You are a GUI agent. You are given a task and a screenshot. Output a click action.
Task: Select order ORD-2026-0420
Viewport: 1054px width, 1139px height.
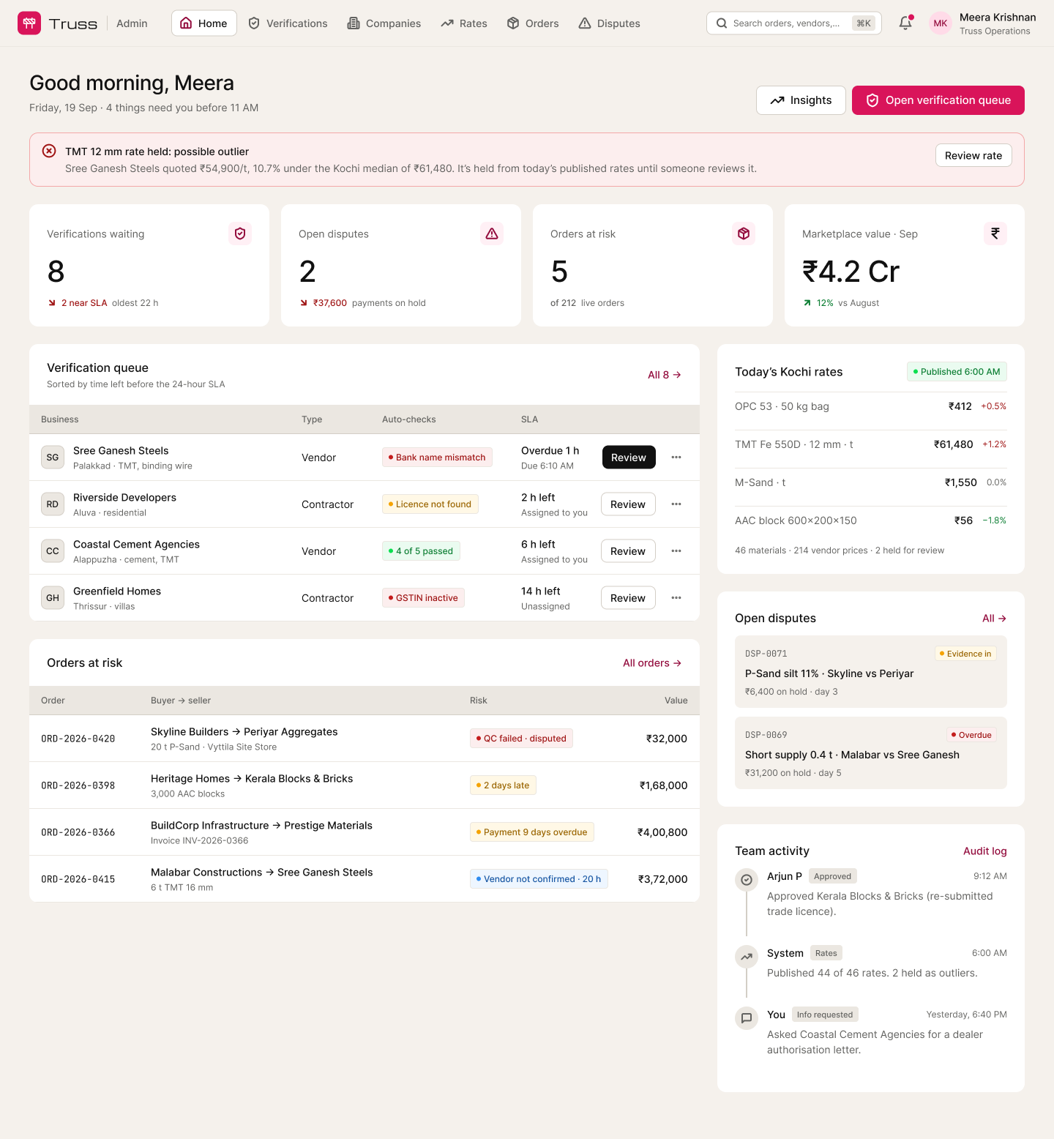365,739
